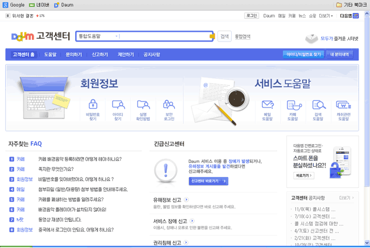Image resolution: width=370 pixels, height=248 pixels.
Task: Click the 신고센터 바로가기 button
Action: (x=208, y=181)
